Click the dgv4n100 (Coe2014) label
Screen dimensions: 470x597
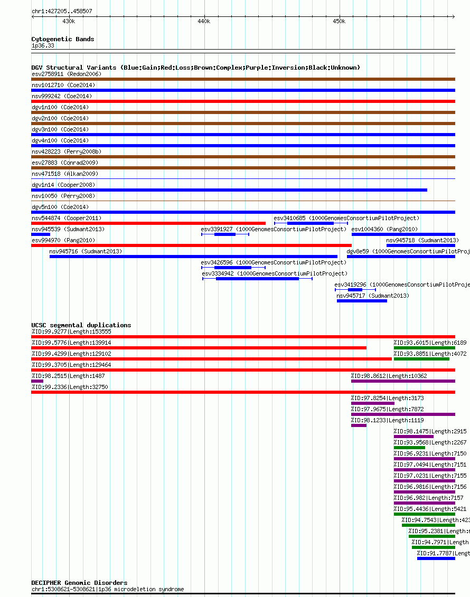click(60, 140)
